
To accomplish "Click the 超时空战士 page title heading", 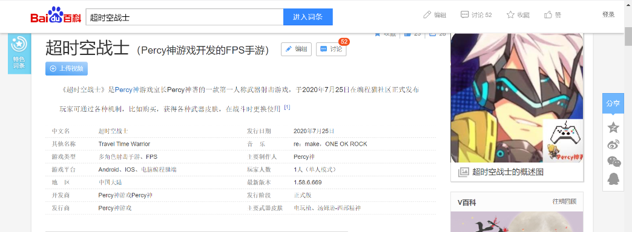I will click(87, 48).
